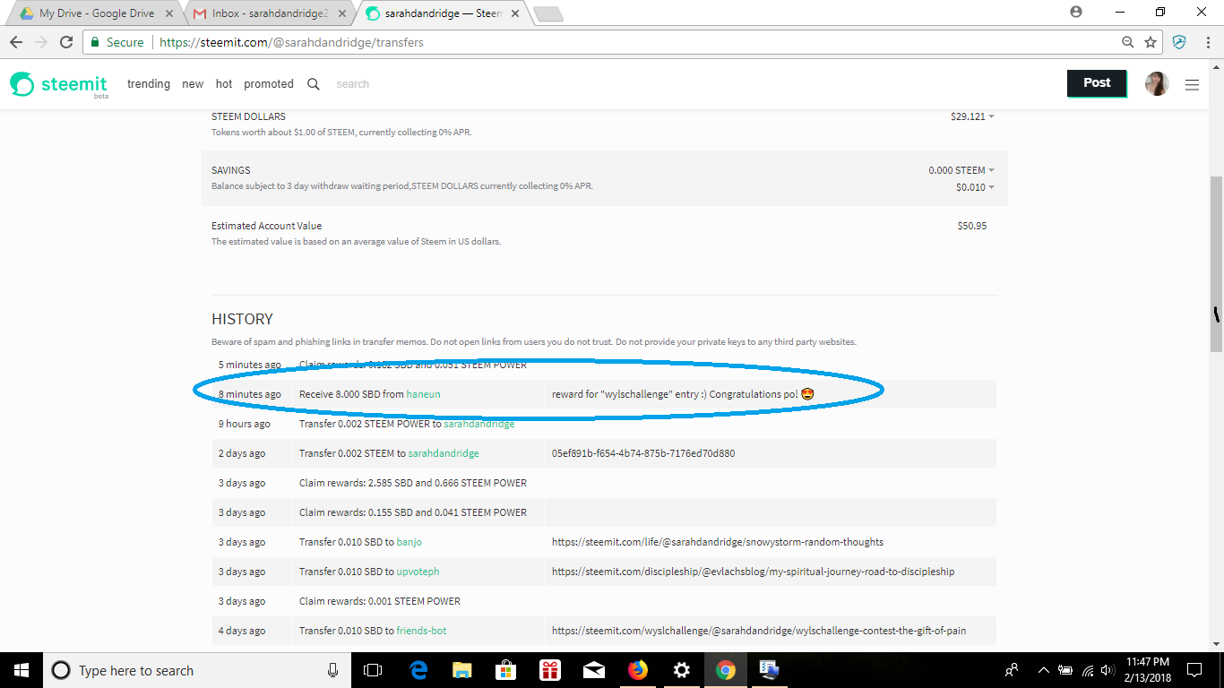Open search with the magnifier icon
This screenshot has width=1224, height=688.
pyautogui.click(x=313, y=83)
